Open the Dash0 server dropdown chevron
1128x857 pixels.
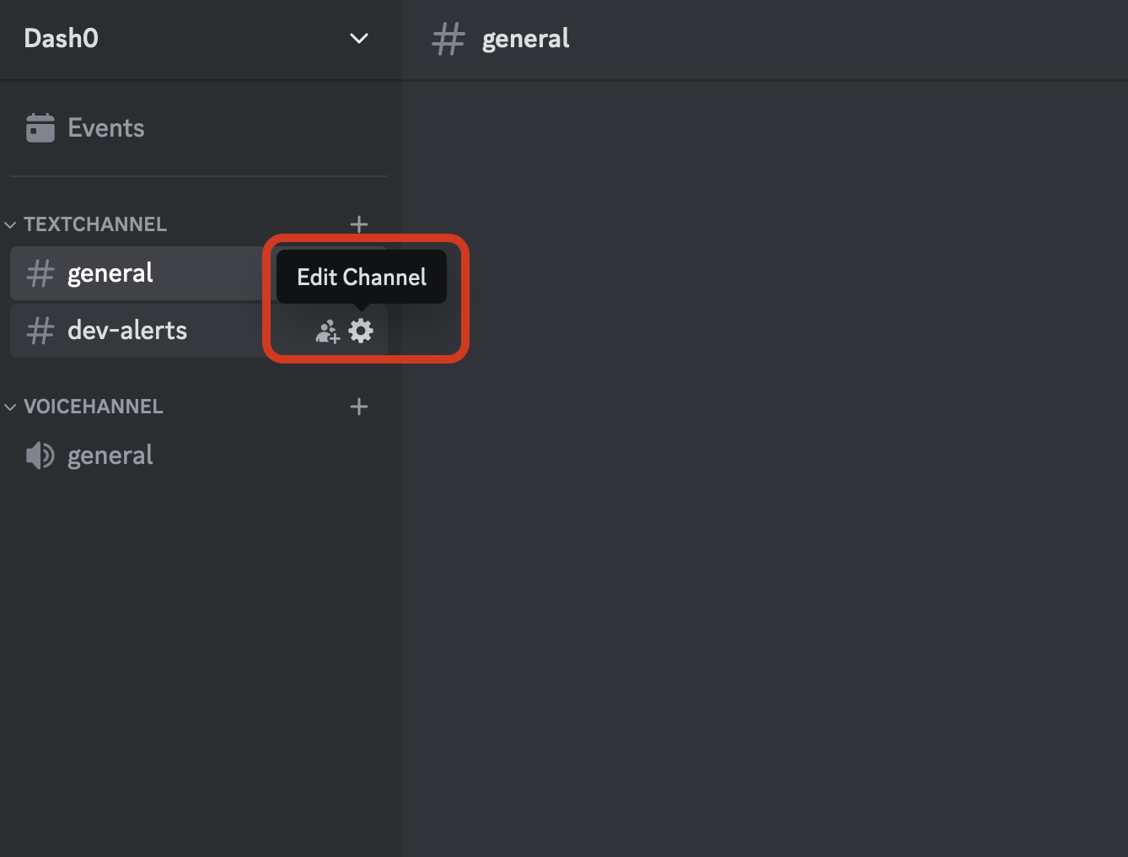[359, 39]
